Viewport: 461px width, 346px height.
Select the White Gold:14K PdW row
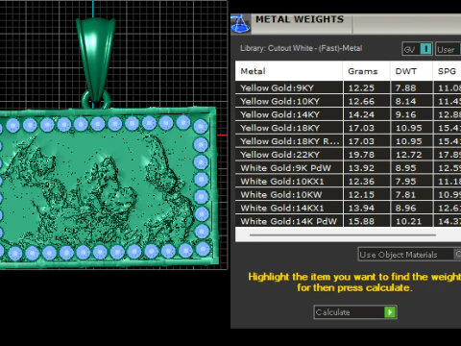click(348, 221)
